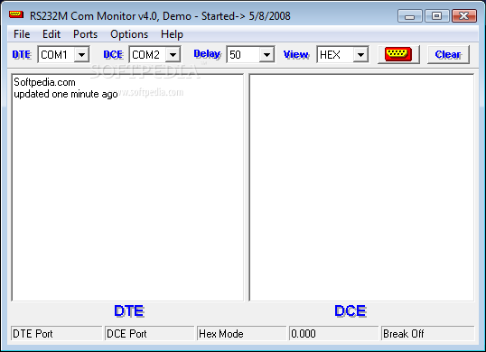The width and height of the screenshot is (486, 352).
Task: Click the Clear button
Action: 448,54
